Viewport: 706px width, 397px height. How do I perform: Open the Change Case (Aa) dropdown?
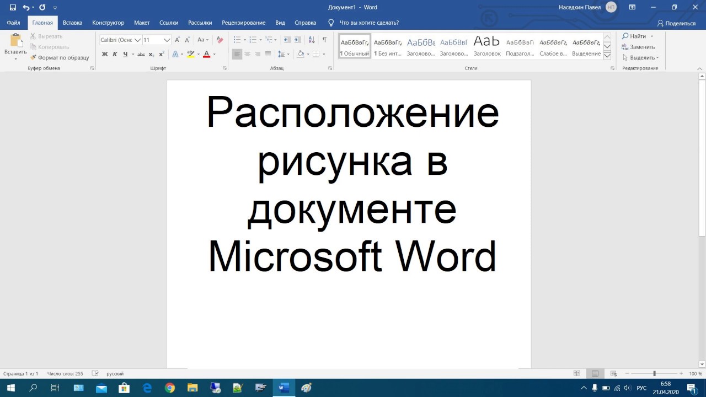tap(203, 40)
